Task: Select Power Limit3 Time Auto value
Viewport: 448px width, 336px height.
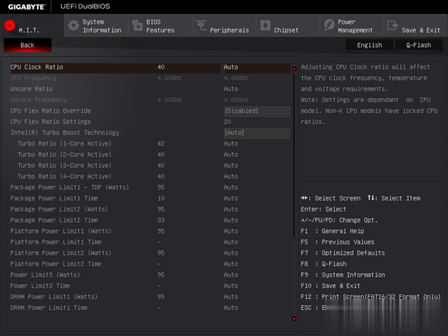Action: (231, 286)
